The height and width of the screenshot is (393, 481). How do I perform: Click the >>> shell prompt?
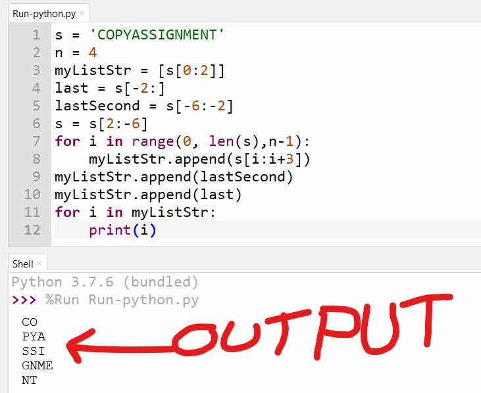pyautogui.click(x=24, y=300)
